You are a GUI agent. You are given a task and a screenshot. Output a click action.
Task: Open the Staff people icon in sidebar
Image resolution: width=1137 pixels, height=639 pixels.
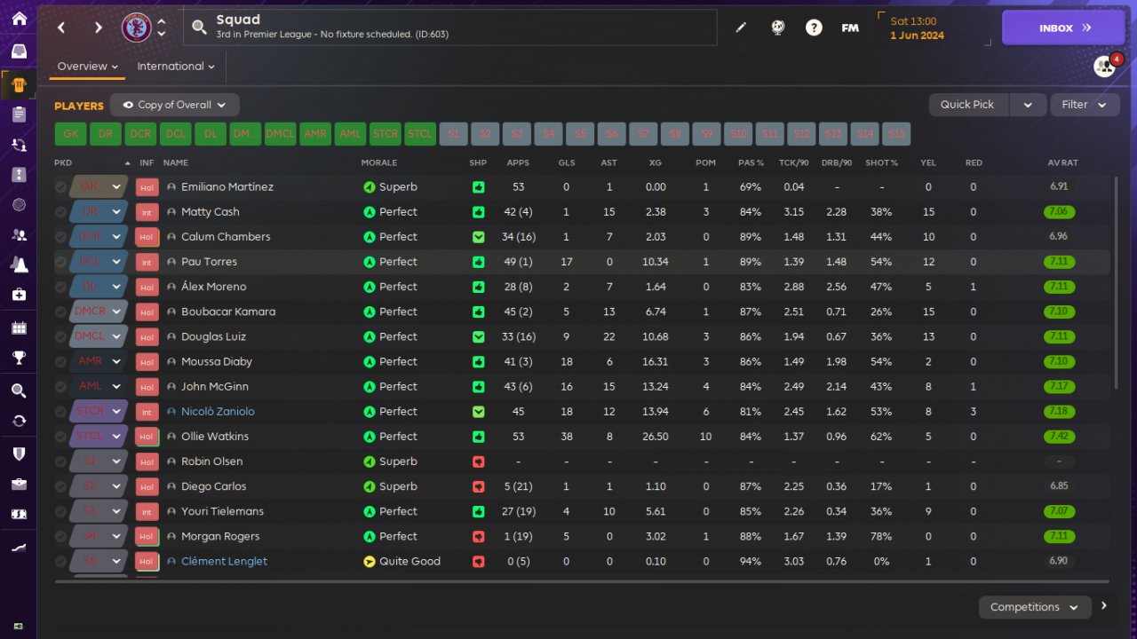[19, 235]
